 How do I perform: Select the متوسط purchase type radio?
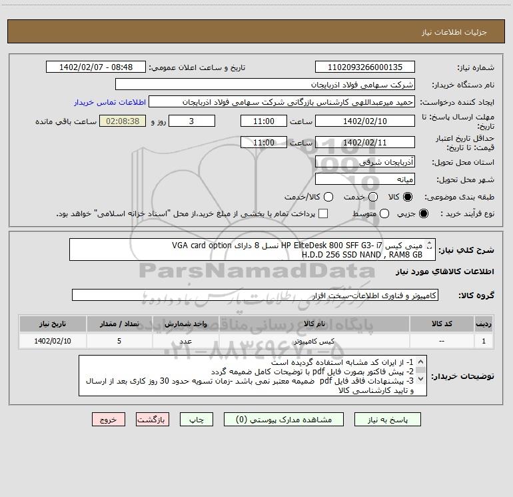point(384,213)
